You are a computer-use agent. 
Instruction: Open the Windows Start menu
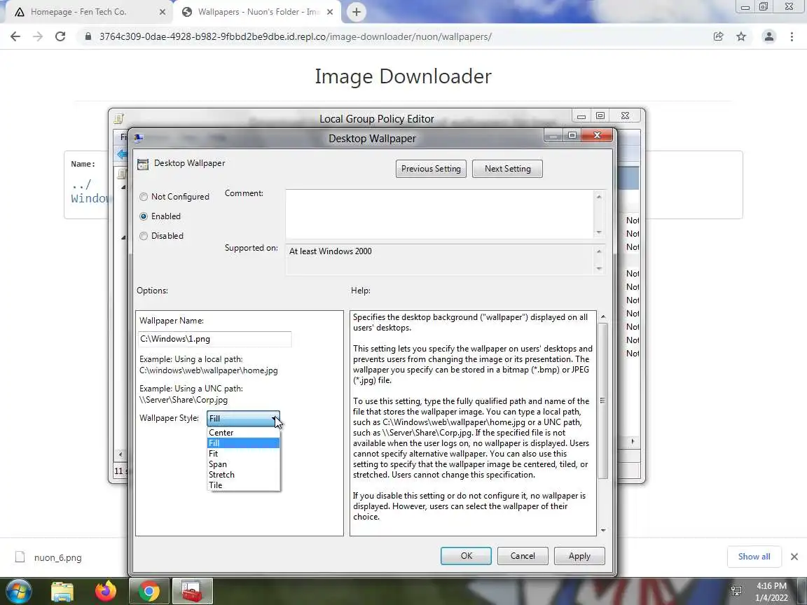point(18,592)
